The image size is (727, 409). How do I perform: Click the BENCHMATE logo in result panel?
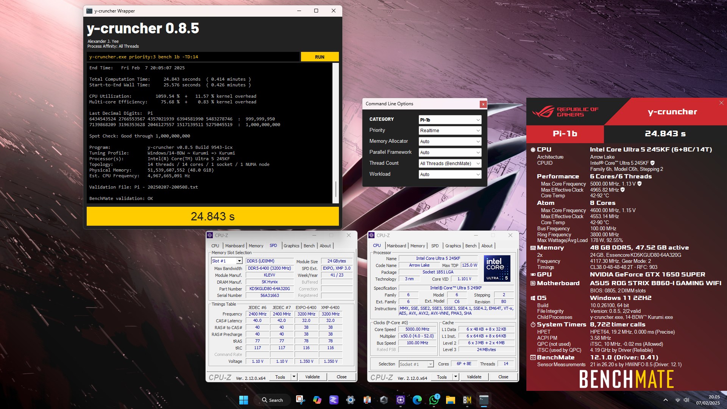click(x=626, y=379)
